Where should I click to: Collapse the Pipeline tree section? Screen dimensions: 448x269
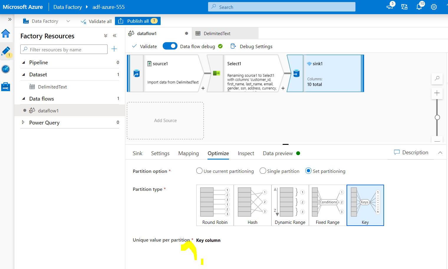click(x=24, y=62)
